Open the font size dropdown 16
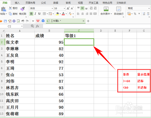Image resolution: width=151 pixels, height=118 pixels. 64,8
